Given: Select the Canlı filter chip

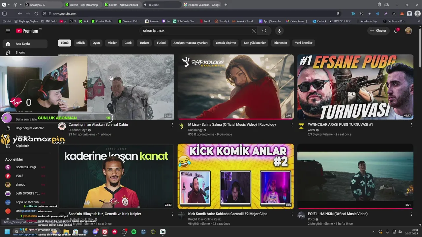Looking at the screenshot, I should point(128,43).
